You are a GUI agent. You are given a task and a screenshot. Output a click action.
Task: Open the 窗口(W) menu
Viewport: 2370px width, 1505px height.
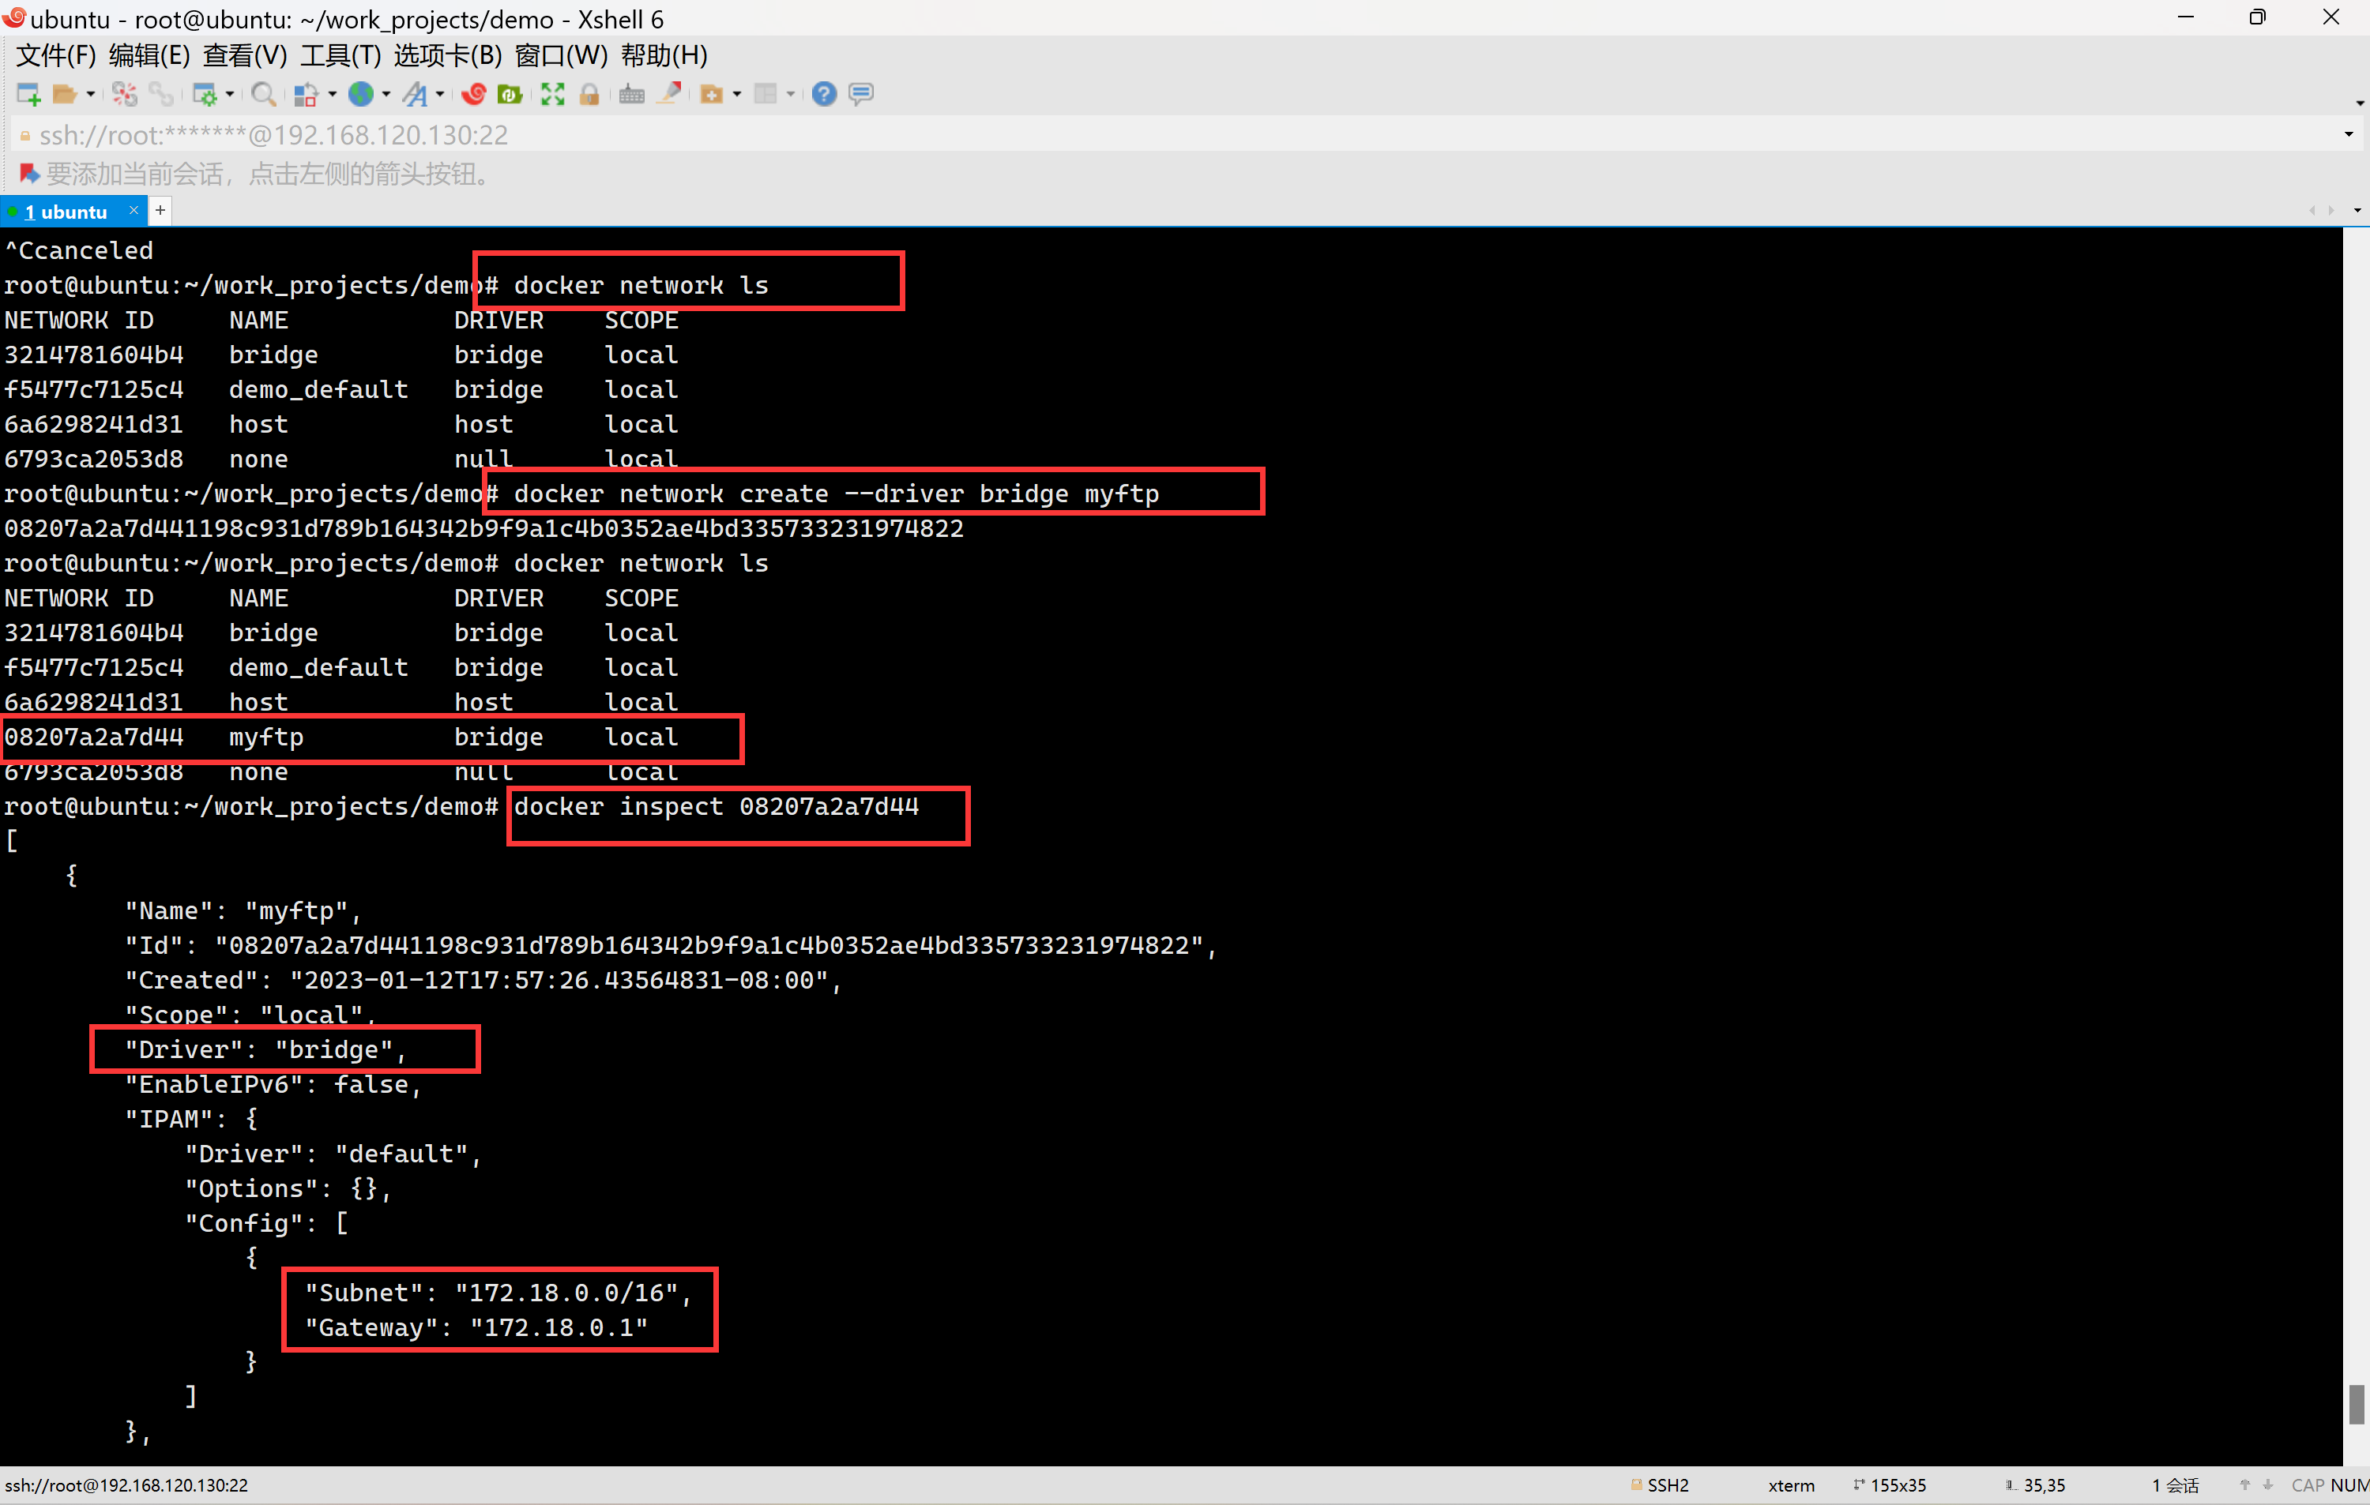561,55
